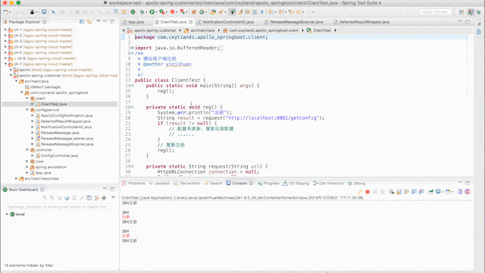Open Run button dropdown arrow
The width and height of the screenshot is (485, 273).
tap(156, 12)
